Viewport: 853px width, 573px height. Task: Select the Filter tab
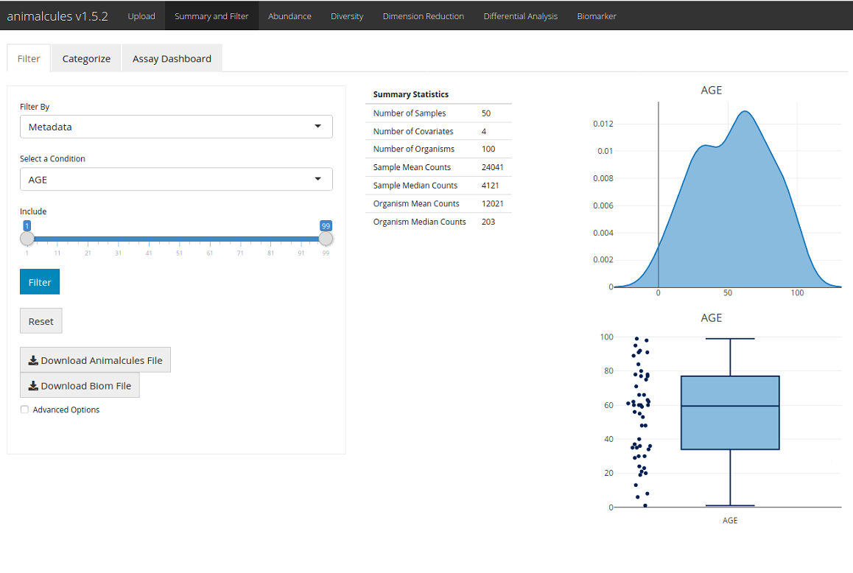29,58
